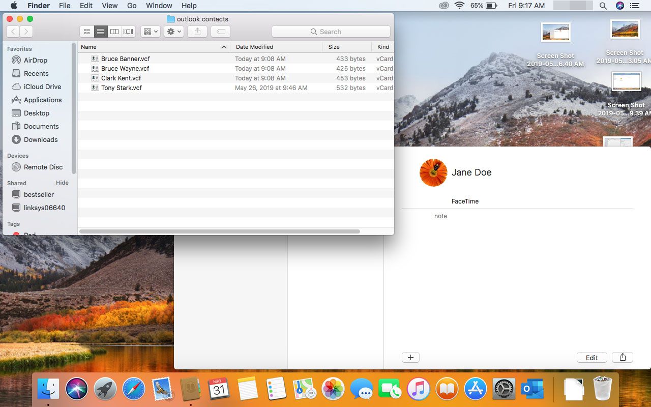651x407 pixels.
Task: Open the Apple menu
Action: tap(14, 6)
